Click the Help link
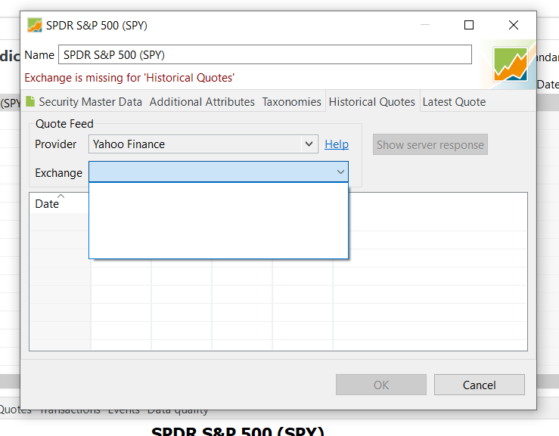 (x=337, y=144)
